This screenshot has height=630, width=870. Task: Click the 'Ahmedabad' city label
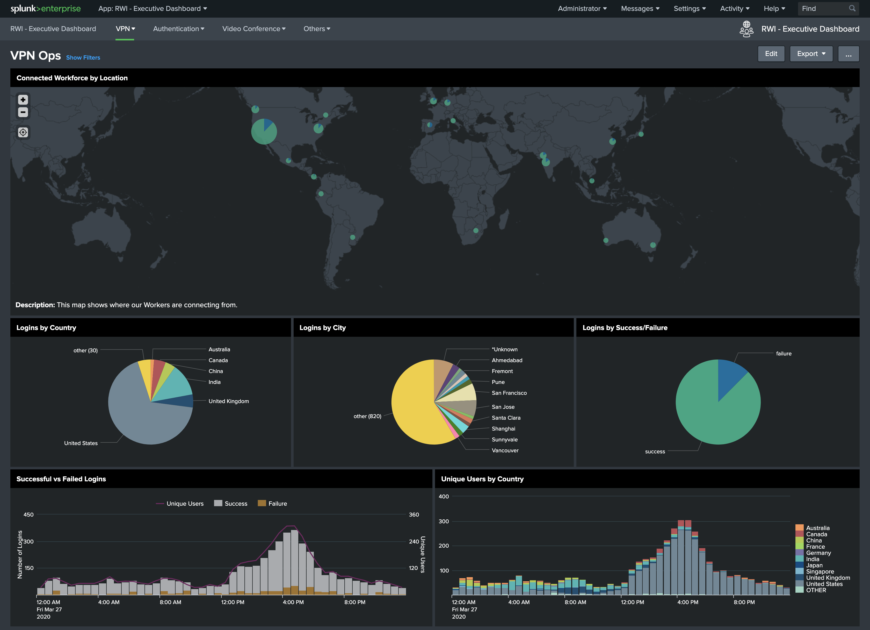[507, 360]
